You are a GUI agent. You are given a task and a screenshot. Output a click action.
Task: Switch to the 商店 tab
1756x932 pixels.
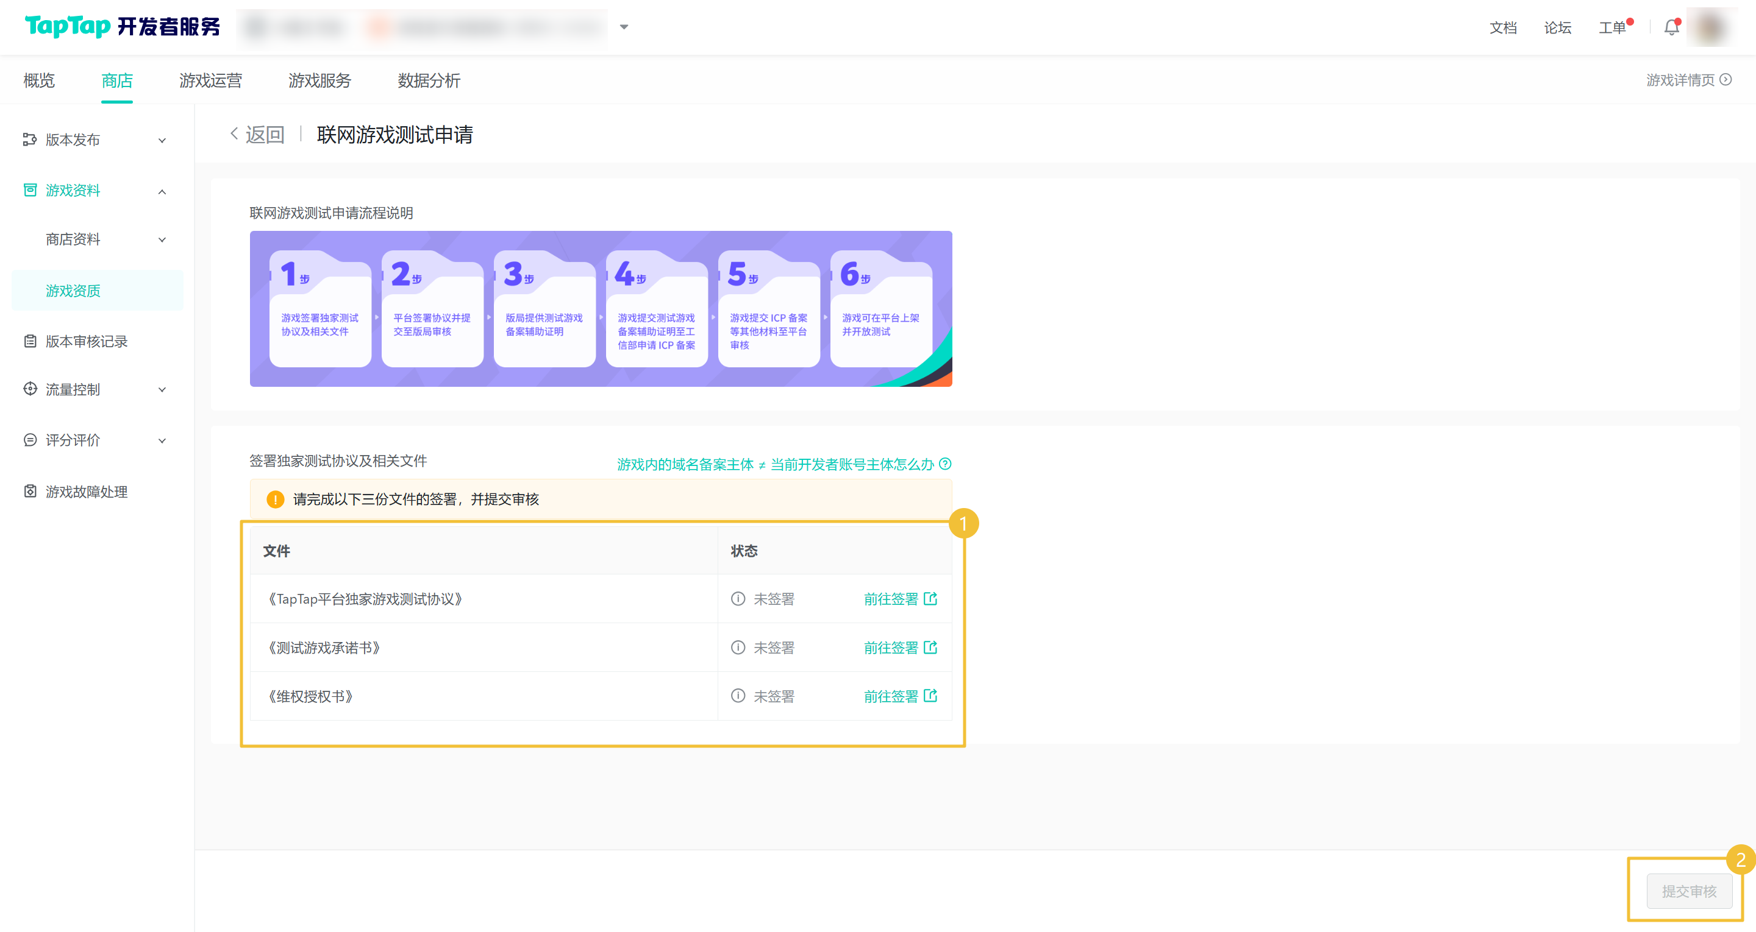click(x=117, y=80)
